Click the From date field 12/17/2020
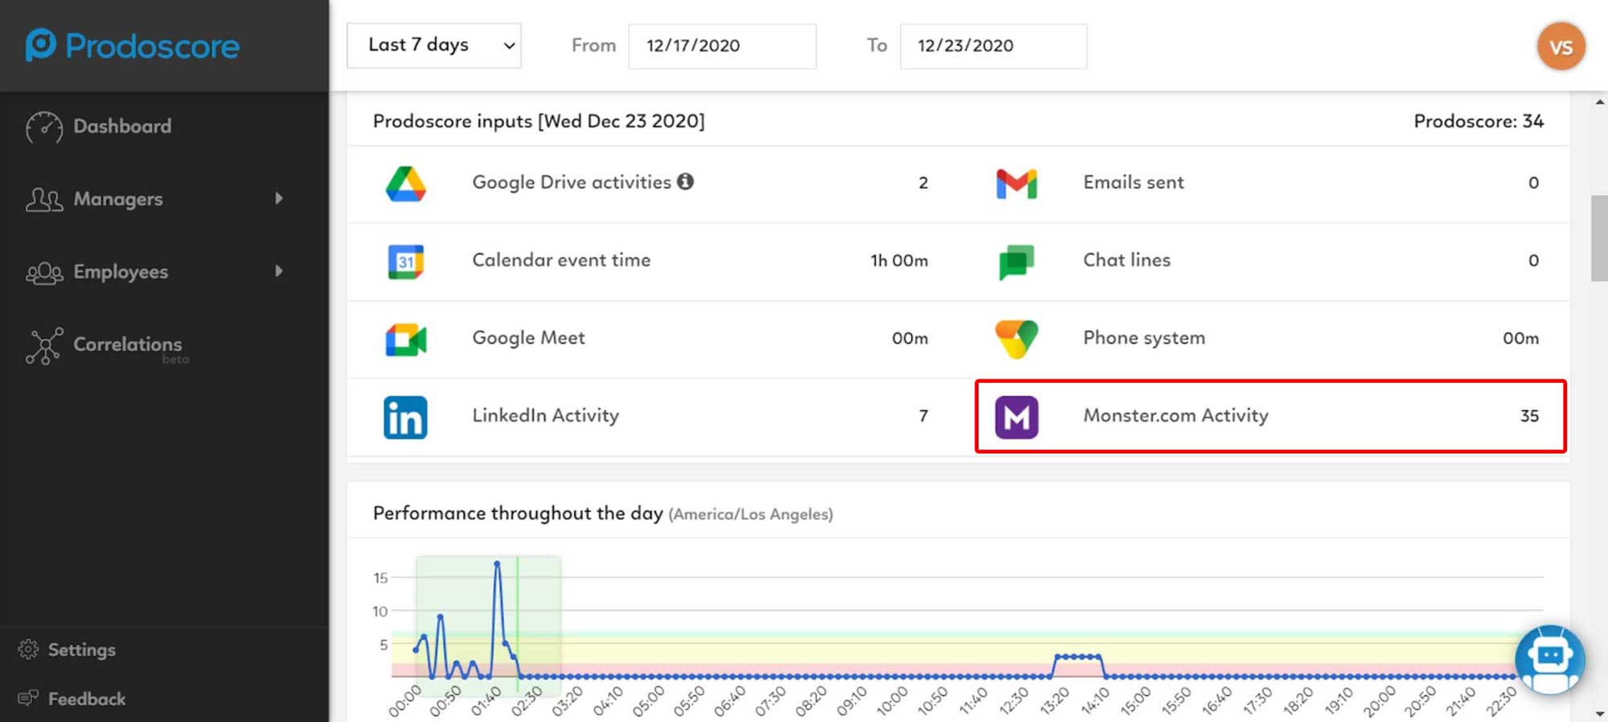Screen dimensions: 1608x722 tap(722, 46)
